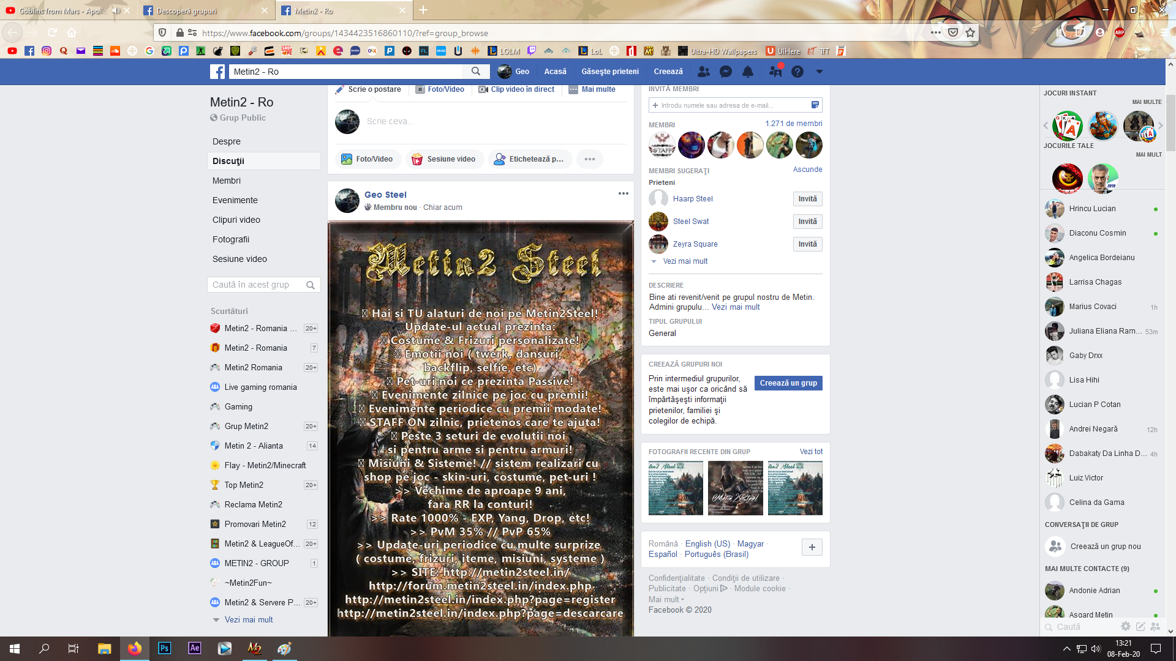Expand suggested friends Vezi mai mult
The height and width of the screenshot is (661, 1176).
685,261
